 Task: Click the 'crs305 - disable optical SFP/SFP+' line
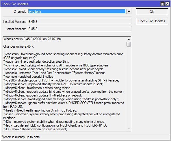pyautogui.click(x=61, y=80)
